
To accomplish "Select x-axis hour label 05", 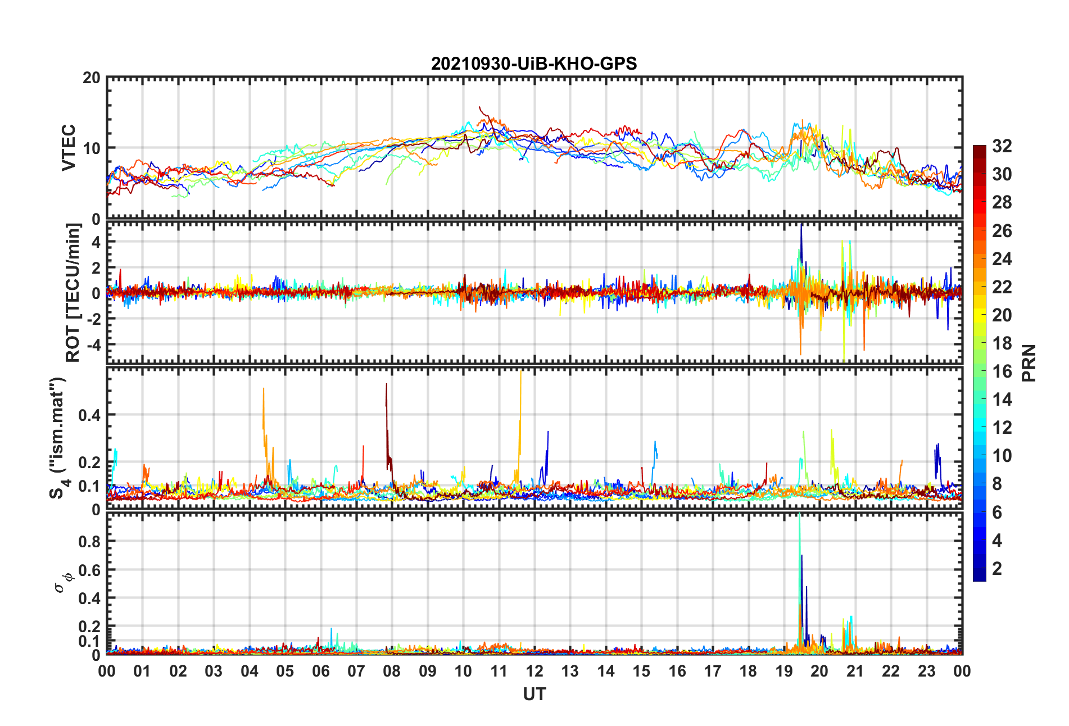I will click(x=285, y=671).
